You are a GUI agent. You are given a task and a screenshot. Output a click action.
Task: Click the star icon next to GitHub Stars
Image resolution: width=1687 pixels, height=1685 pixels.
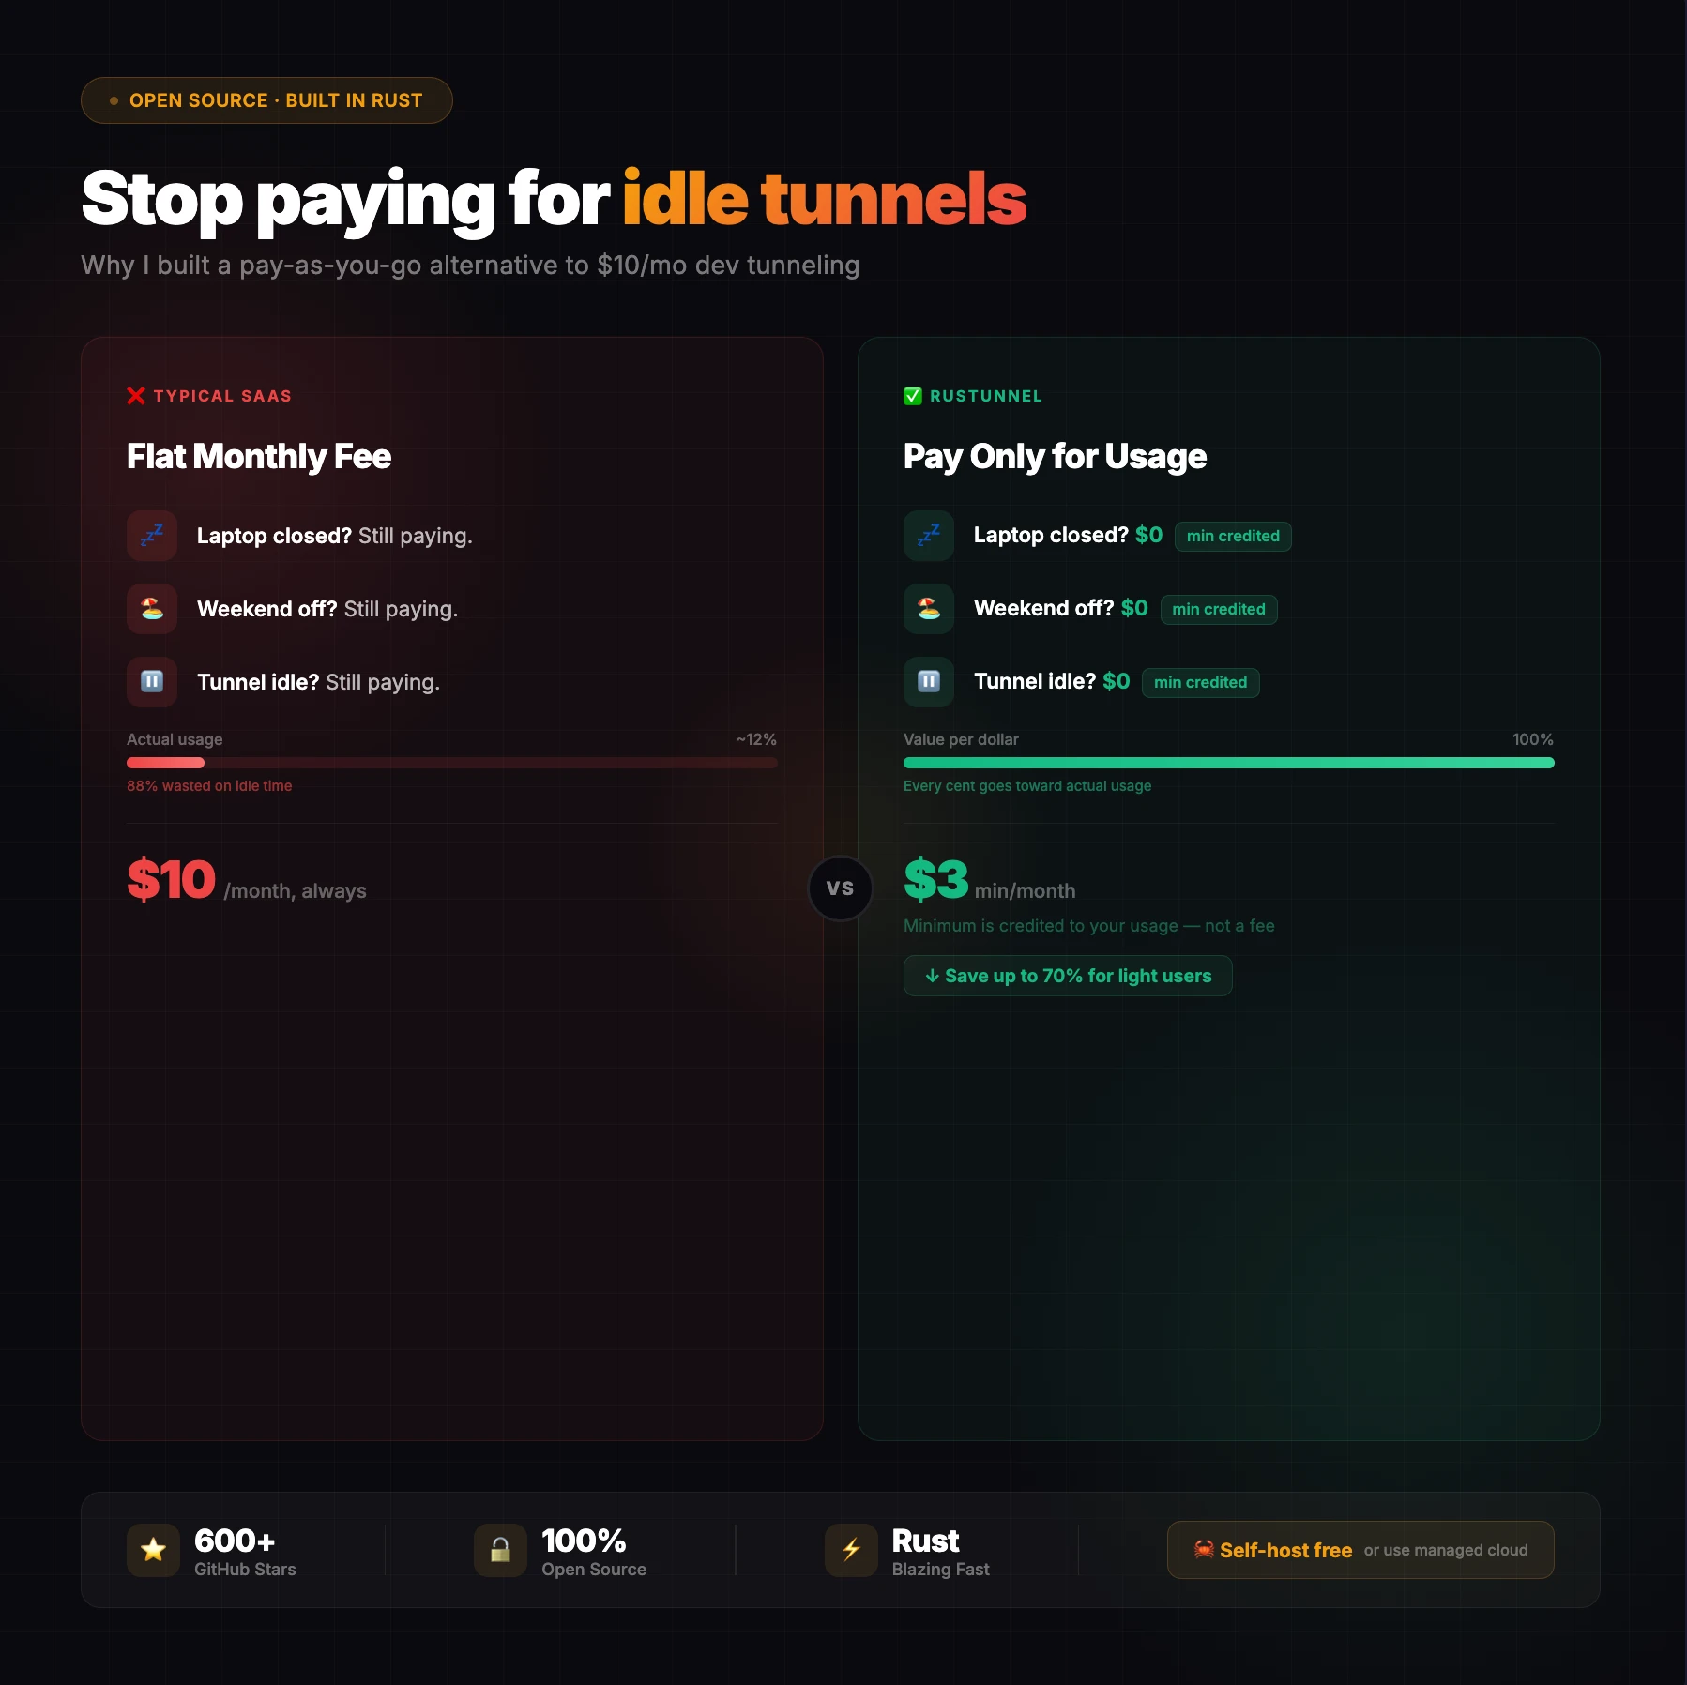(x=153, y=1550)
